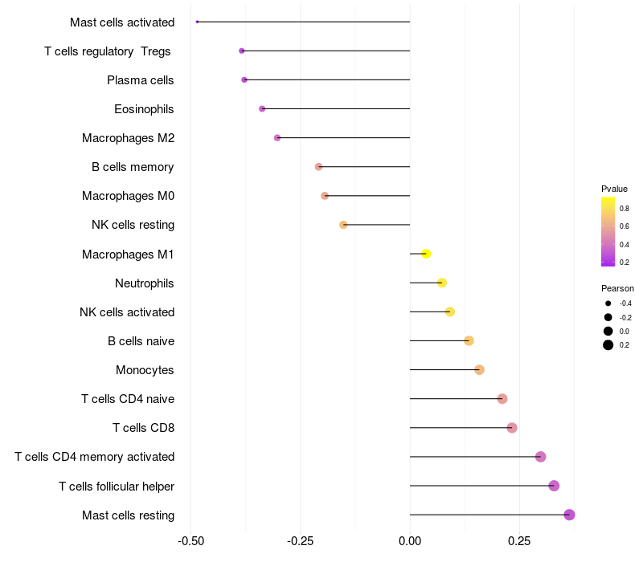Image resolution: width=643 pixels, height=562 pixels.
Task: Click the Pvalue legend title
Action: [x=614, y=189]
